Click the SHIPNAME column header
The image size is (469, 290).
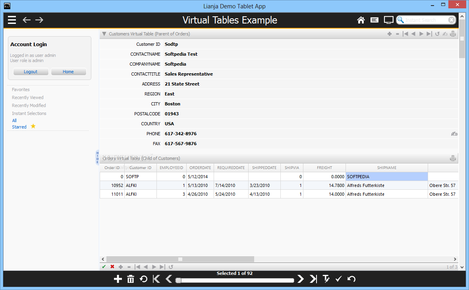[387, 168]
